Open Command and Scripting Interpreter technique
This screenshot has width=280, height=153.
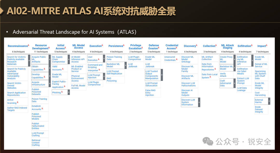(x=95, y=68)
